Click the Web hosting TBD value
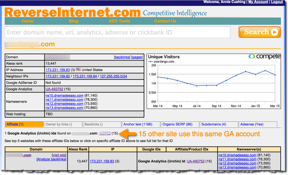The height and width of the screenshot is (175, 288). click(x=49, y=114)
